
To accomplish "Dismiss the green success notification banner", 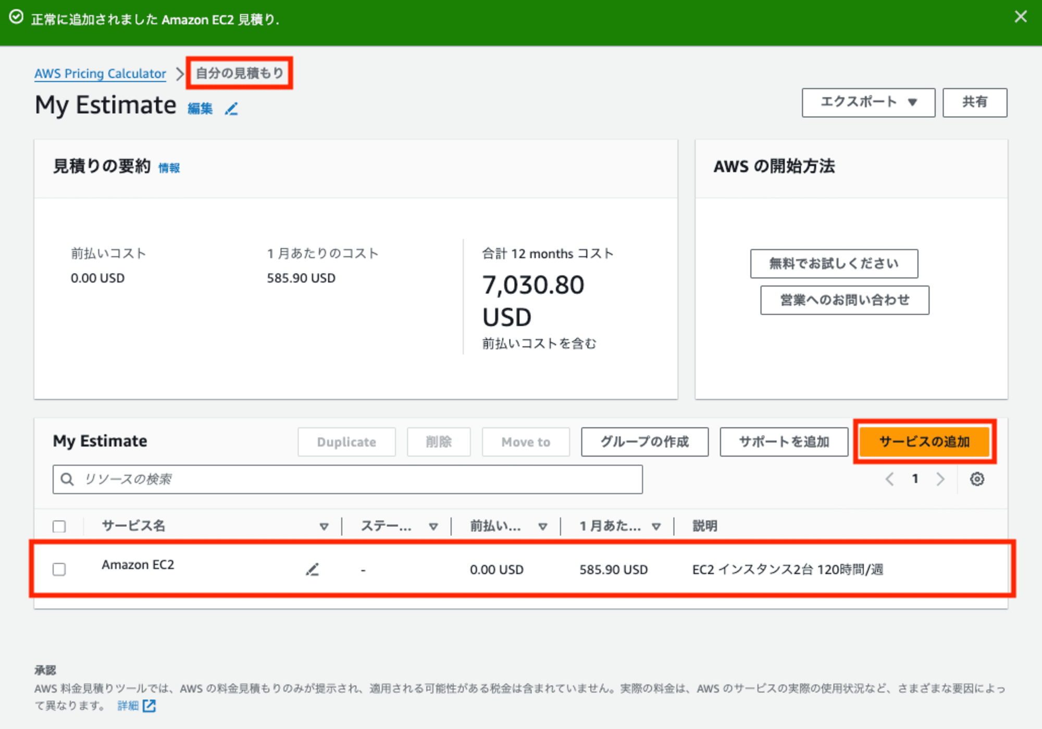I will (x=1020, y=17).
